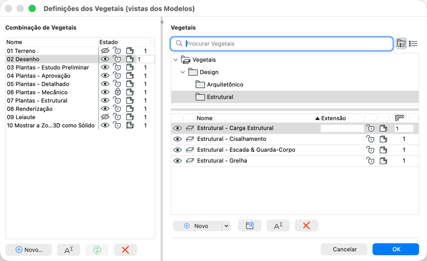Screen dimensions: 427x261
Task: Toggle solid/wireframe icon for 01 Terreno
Action: coord(130,51)
